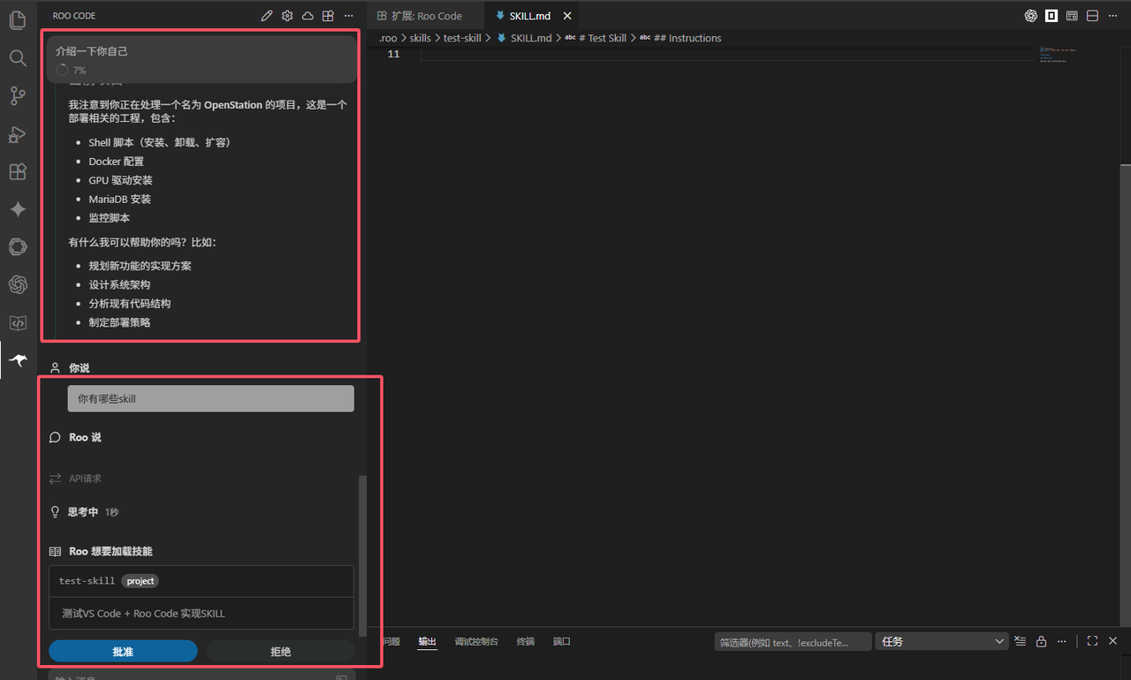The height and width of the screenshot is (680, 1131).
Task: Switch to the 问题 panel tab
Action: 391,641
